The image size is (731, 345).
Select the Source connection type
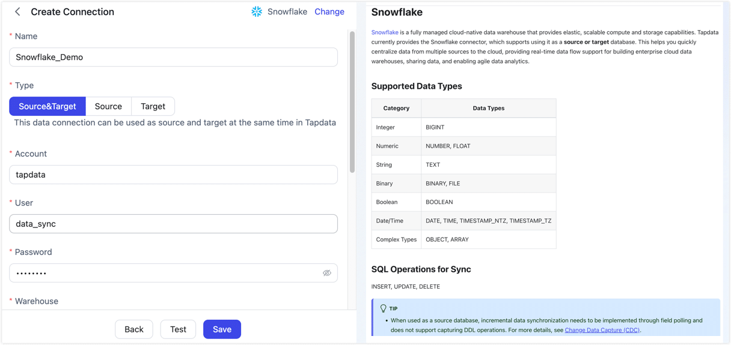pos(108,106)
